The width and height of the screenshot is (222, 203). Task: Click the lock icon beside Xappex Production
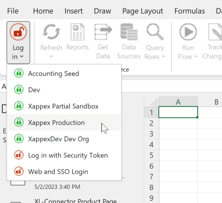19,122
